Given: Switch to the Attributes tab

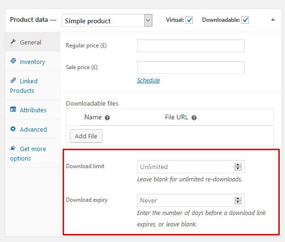Looking at the screenshot, I should point(33,110).
